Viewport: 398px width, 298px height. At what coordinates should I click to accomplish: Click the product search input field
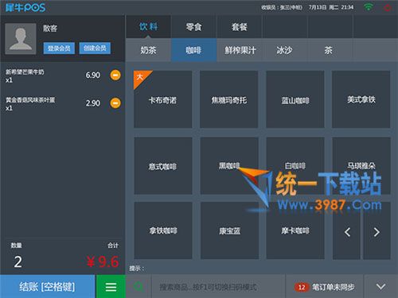click(218, 287)
